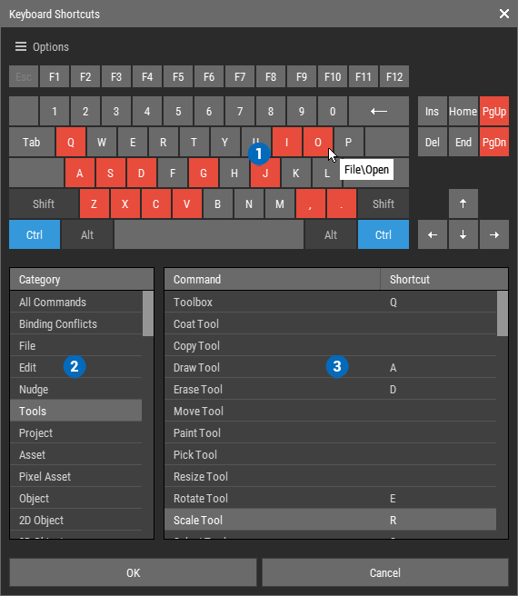Toggle the right Shift modifier key
The height and width of the screenshot is (596, 518).
coord(384,204)
